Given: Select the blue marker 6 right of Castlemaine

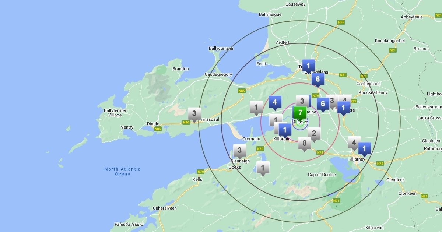Looking at the screenshot, I should coord(323,104).
